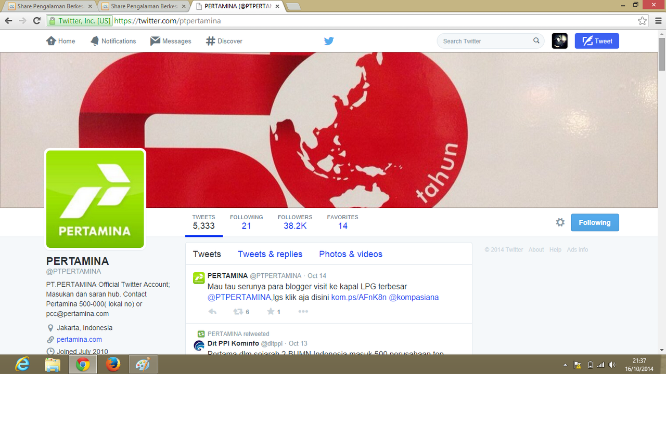Open the profile gear settings menu
The width and height of the screenshot is (666, 428).
(x=560, y=222)
